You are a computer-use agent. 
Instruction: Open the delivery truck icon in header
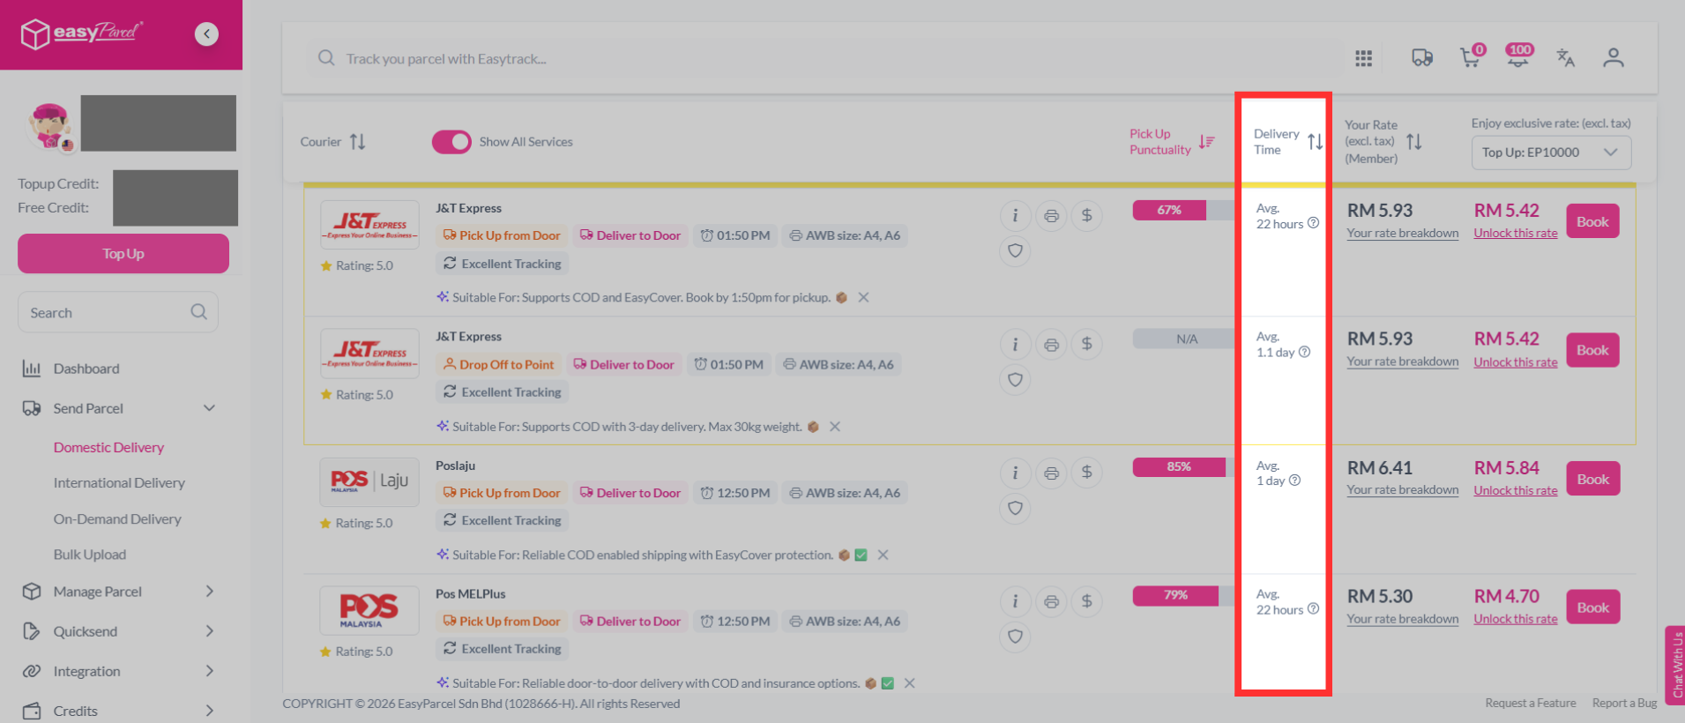pyautogui.click(x=1421, y=58)
